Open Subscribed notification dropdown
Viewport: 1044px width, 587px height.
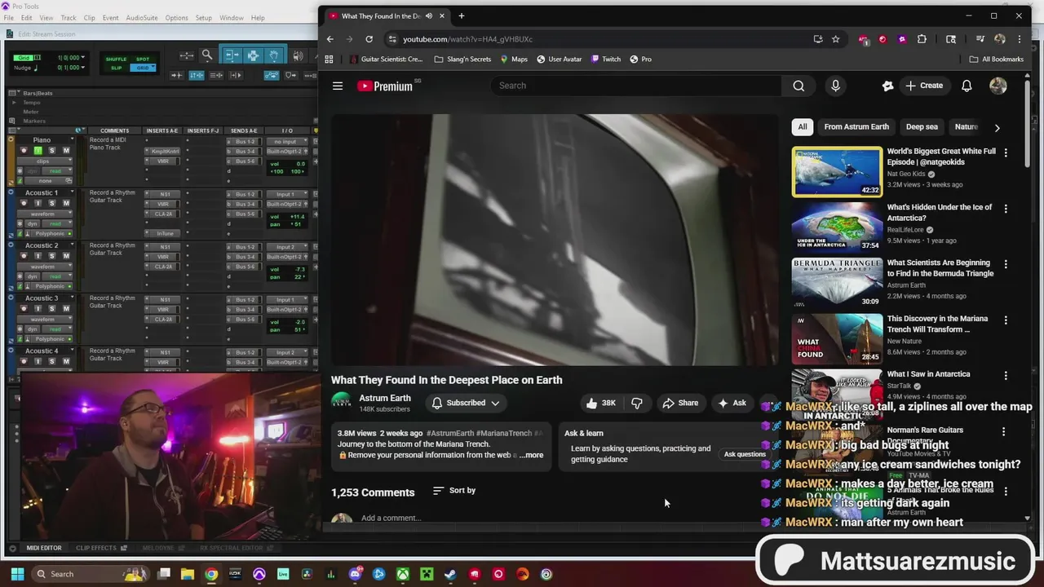(x=466, y=403)
